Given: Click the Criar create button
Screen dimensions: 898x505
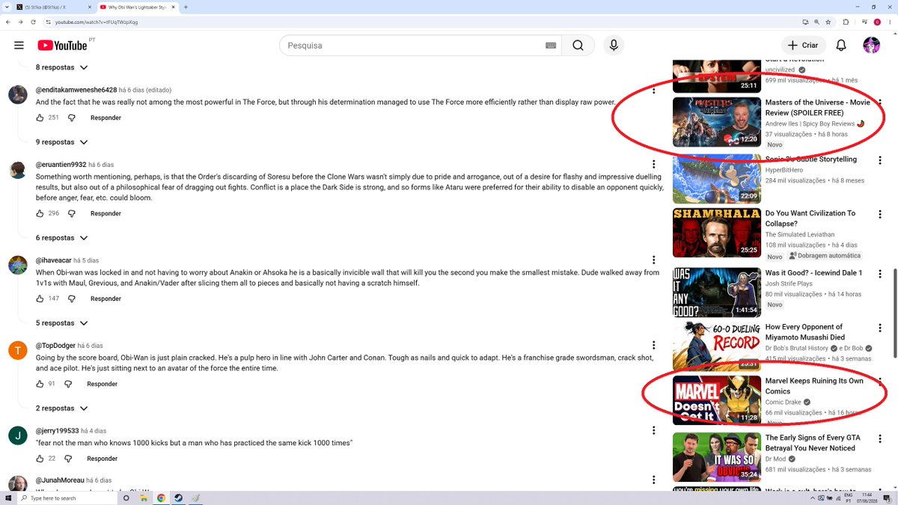Looking at the screenshot, I should (x=804, y=46).
